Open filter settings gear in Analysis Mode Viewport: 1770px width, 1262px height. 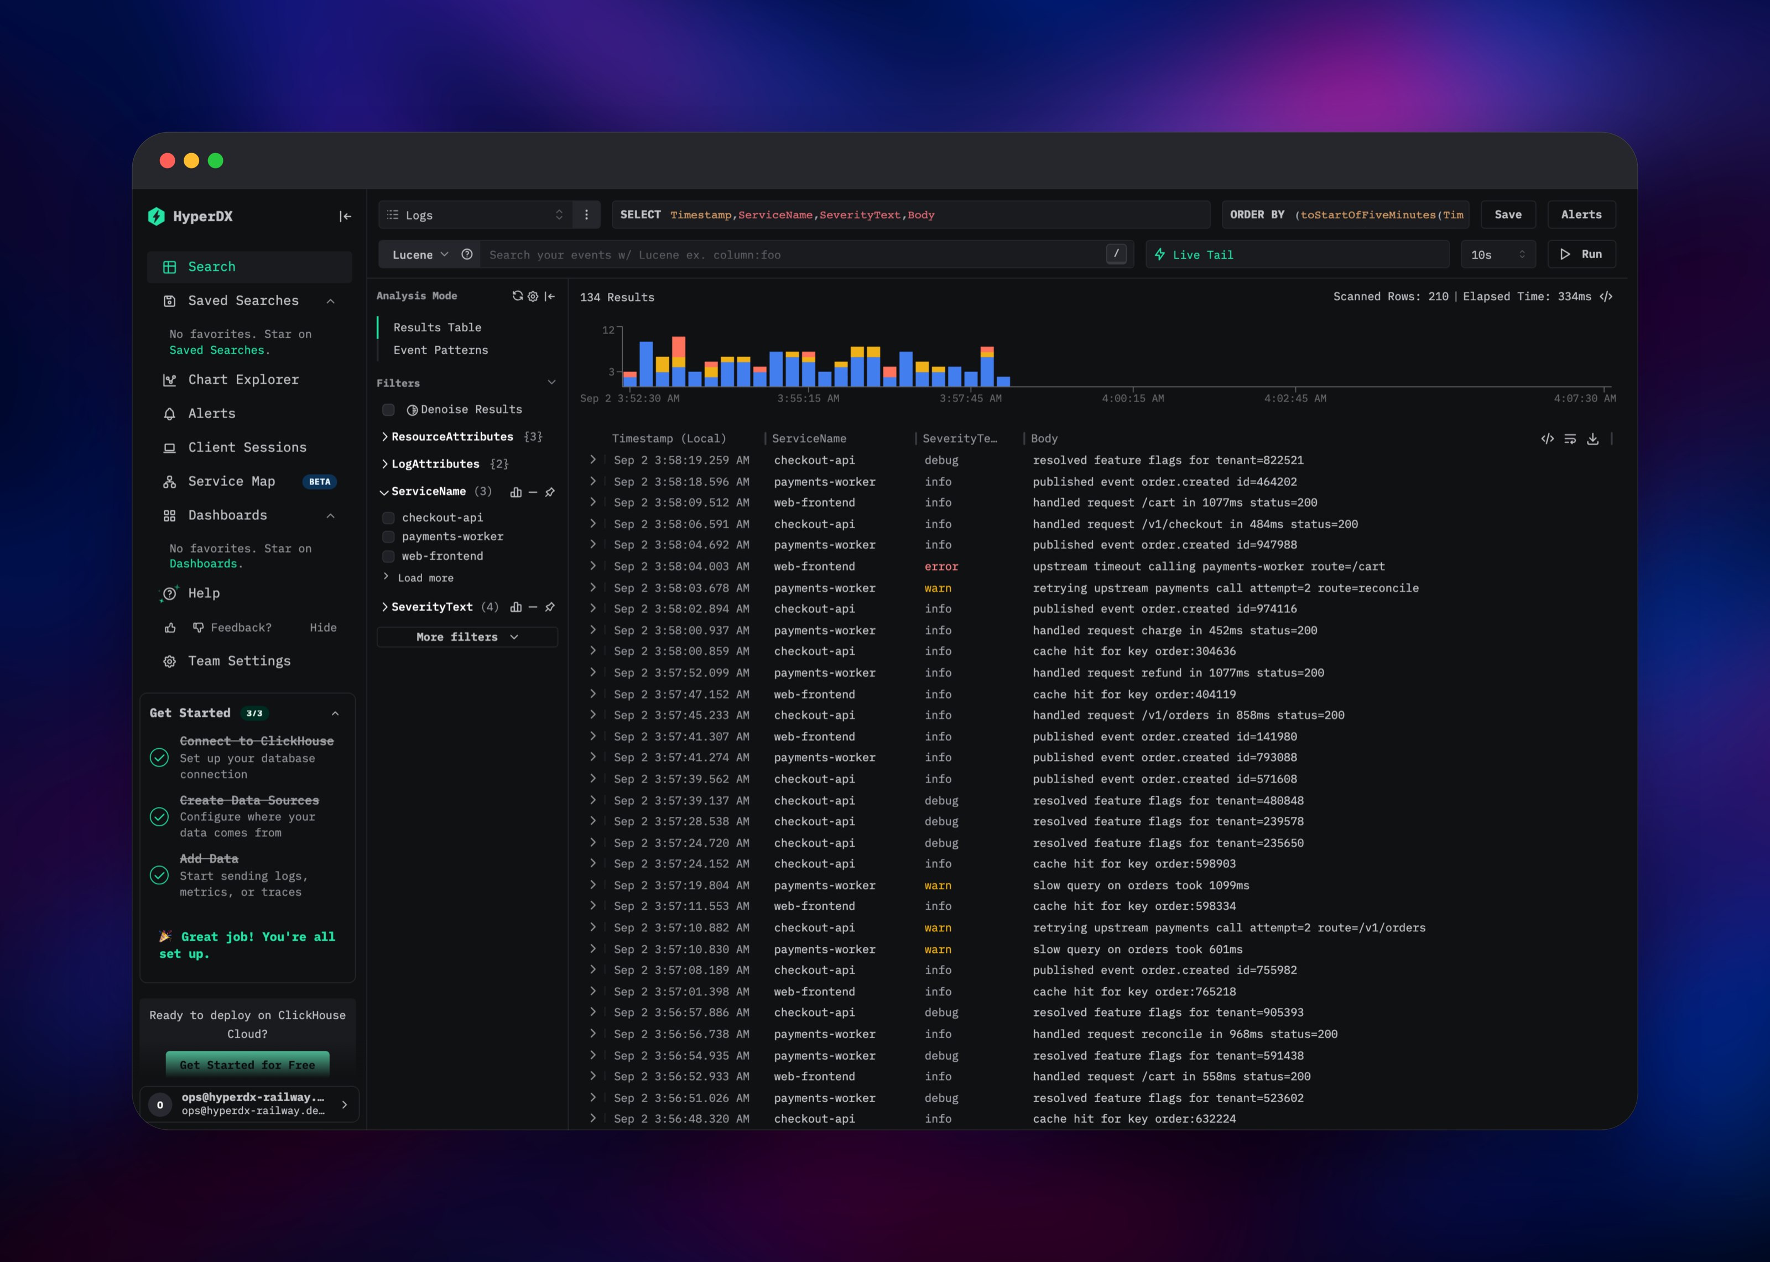(533, 296)
